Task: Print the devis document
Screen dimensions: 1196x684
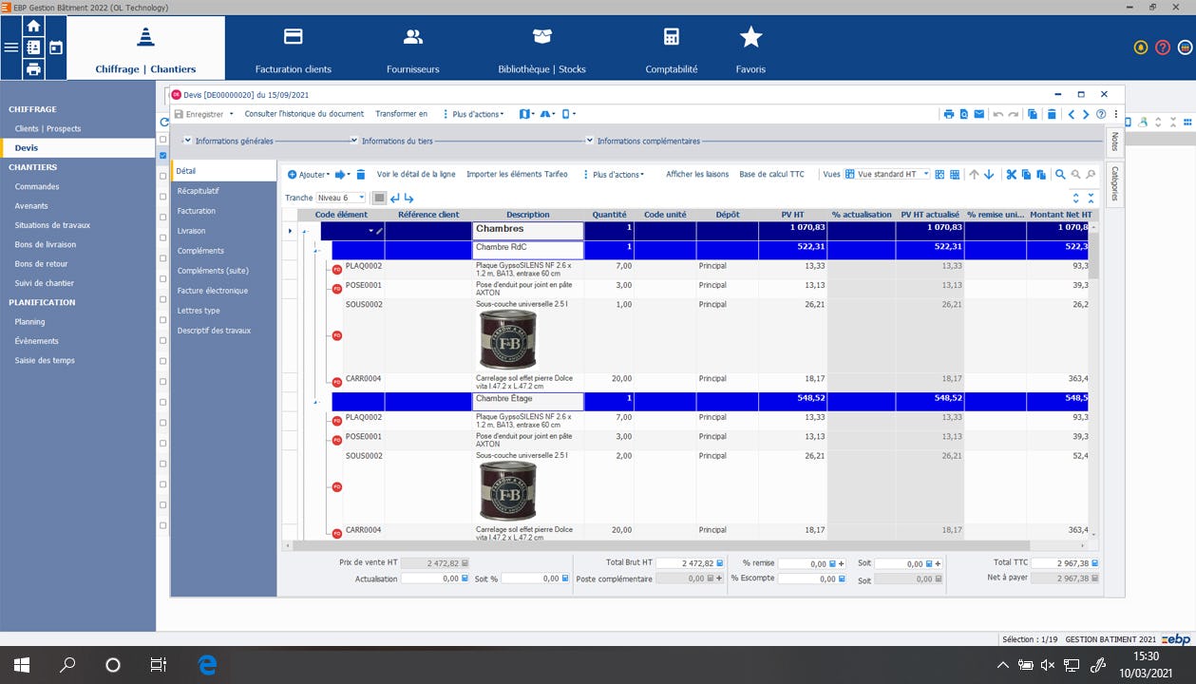Action: tap(949, 114)
